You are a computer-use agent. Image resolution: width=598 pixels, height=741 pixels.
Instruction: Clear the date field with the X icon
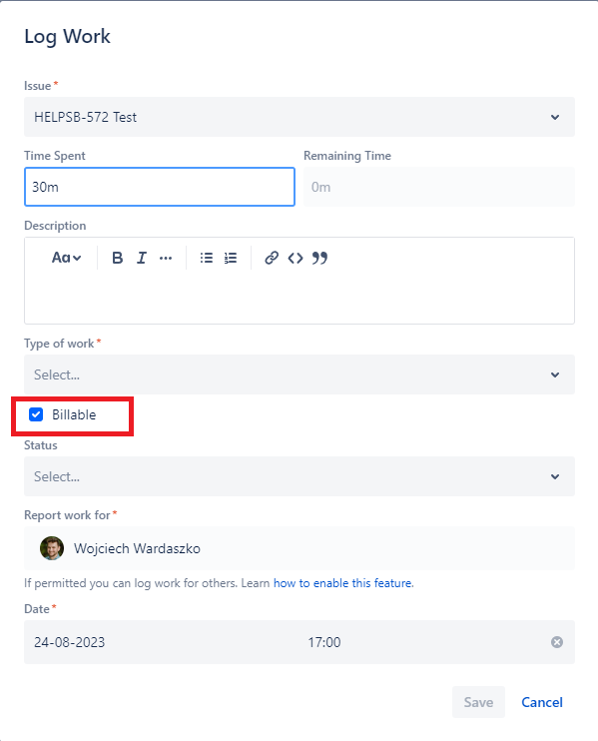click(557, 642)
